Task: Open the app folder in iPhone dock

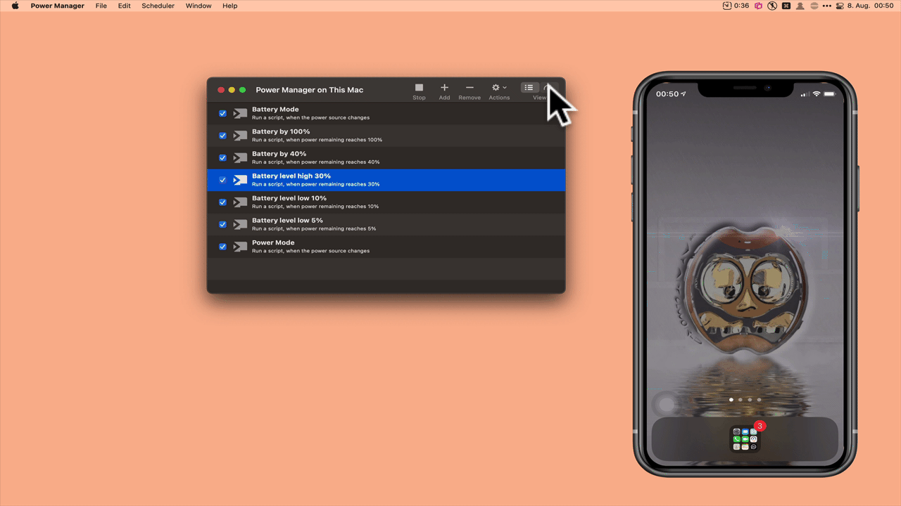Action: (745, 439)
